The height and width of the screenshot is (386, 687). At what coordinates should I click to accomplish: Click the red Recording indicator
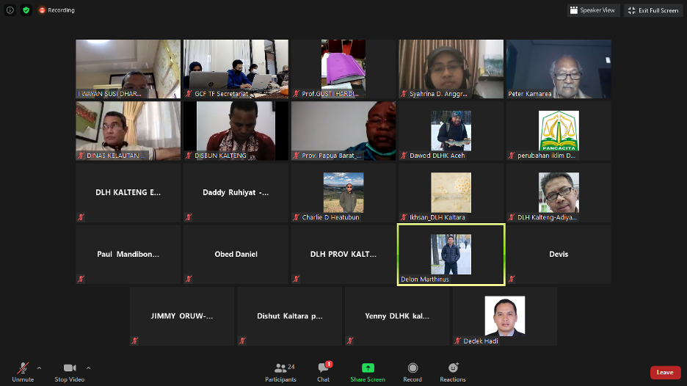[x=57, y=10]
